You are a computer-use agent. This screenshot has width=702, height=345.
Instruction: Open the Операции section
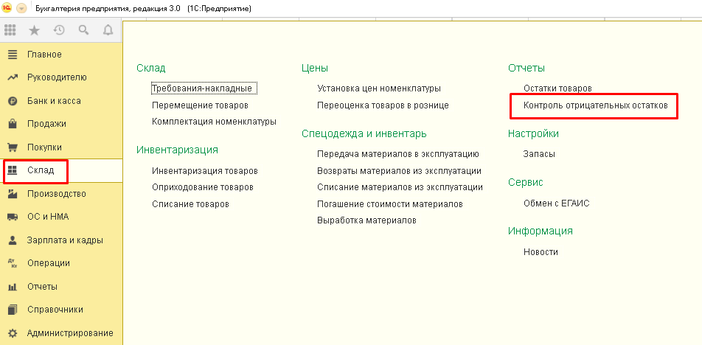click(49, 263)
